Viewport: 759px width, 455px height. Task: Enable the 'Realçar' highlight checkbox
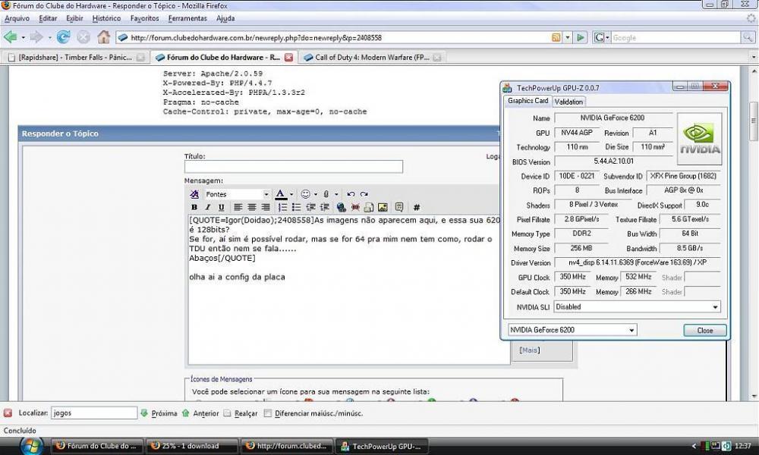pyautogui.click(x=227, y=413)
